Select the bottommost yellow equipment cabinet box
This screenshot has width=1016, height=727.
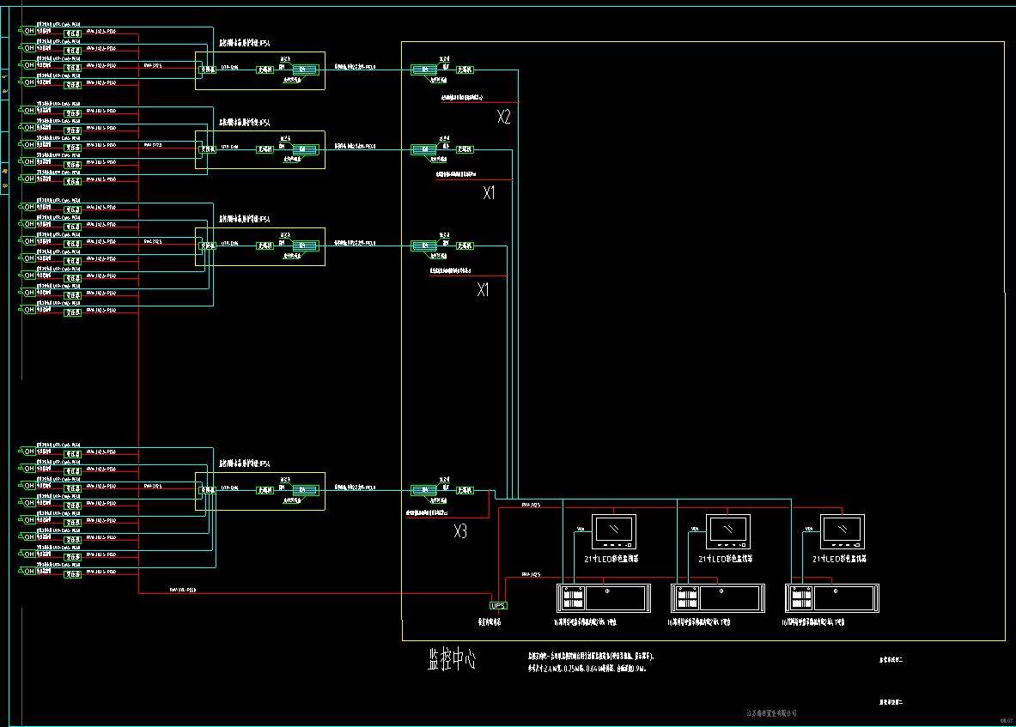(259, 491)
